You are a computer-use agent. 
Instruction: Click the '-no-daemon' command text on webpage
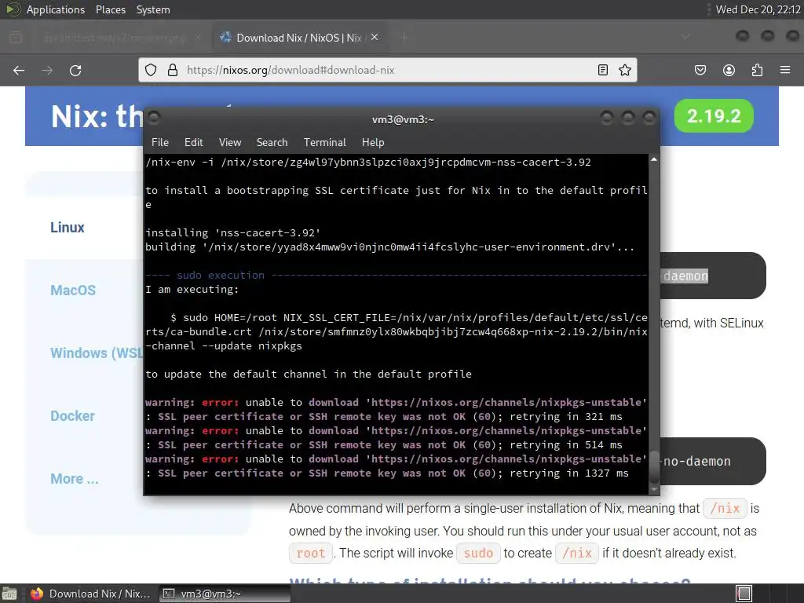[695, 461]
